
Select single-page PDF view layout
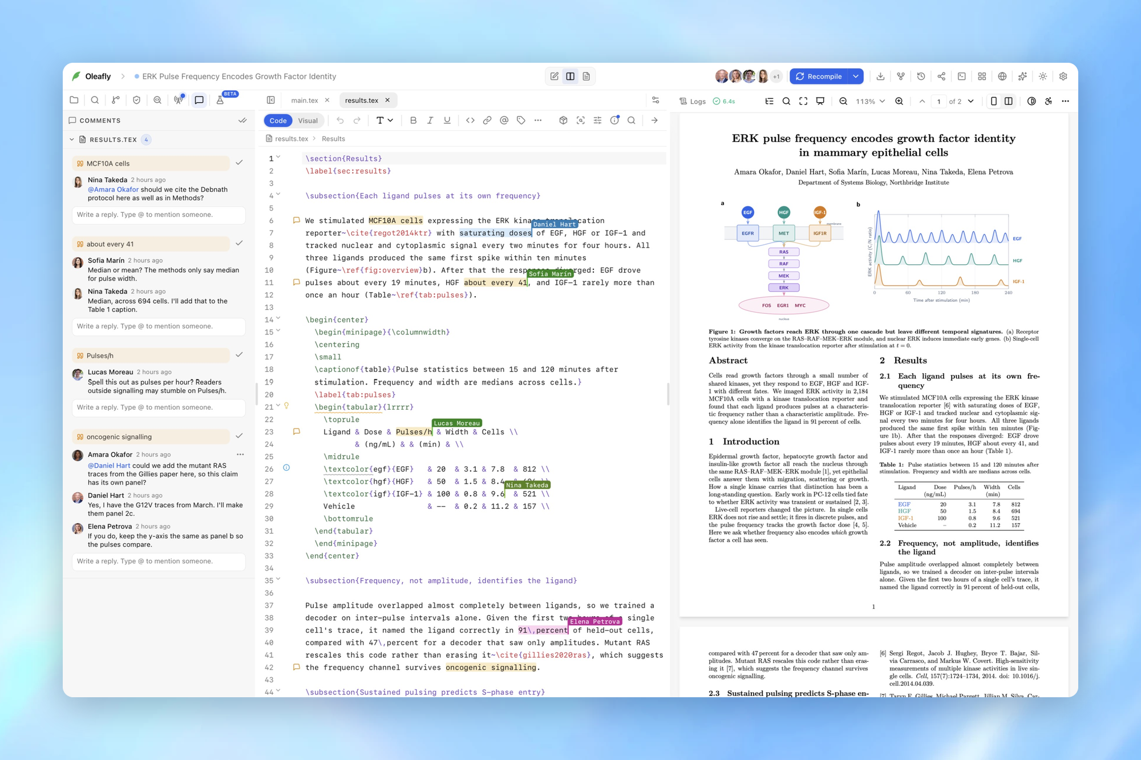point(994,101)
